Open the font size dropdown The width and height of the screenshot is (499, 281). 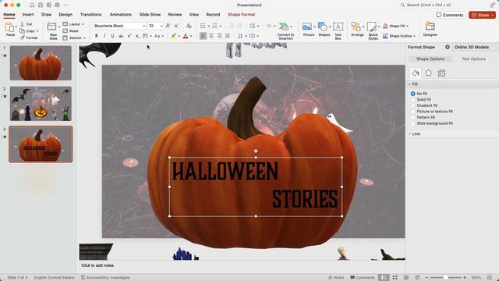pyautogui.click(x=161, y=26)
